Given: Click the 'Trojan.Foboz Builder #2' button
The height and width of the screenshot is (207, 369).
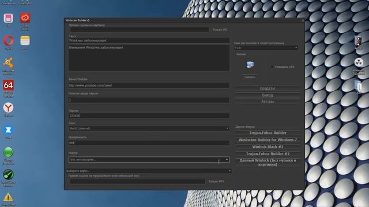Looking at the screenshot, I should pos(268,154).
